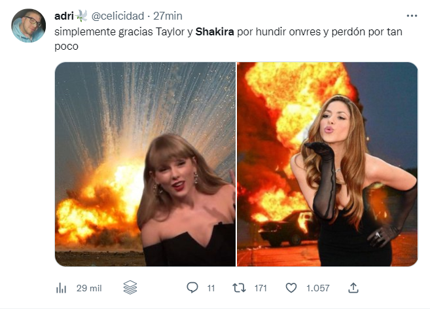Image resolution: width=430 pixels, height=309 pixels.
Task: Open the tweet author's profile picture
Action: point(29,26)
